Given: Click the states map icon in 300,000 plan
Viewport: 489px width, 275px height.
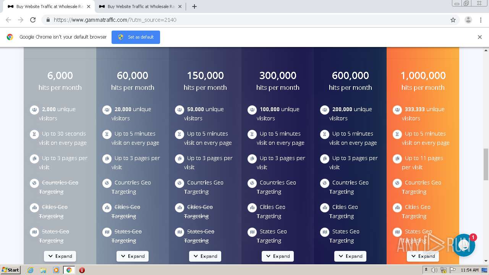Looking at the screenshot, I should click(252, 232).
